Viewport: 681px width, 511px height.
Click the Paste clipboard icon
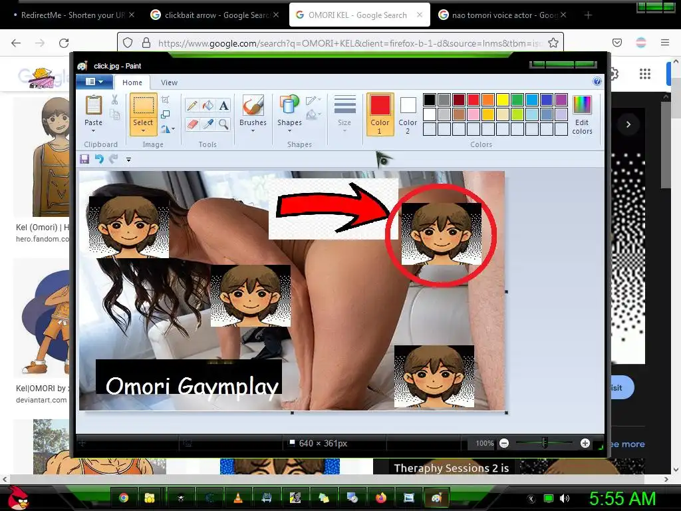tap(93, 105)
